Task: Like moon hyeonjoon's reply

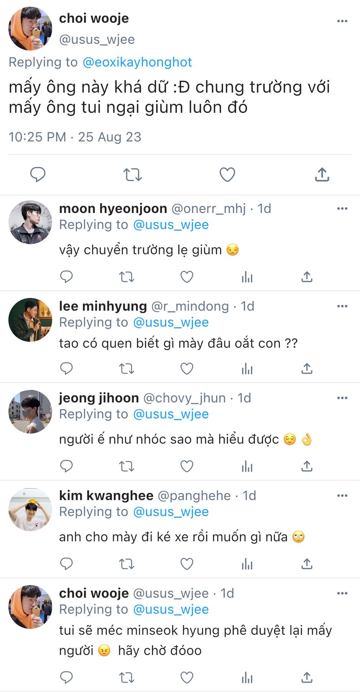Action: coord(186,277)
